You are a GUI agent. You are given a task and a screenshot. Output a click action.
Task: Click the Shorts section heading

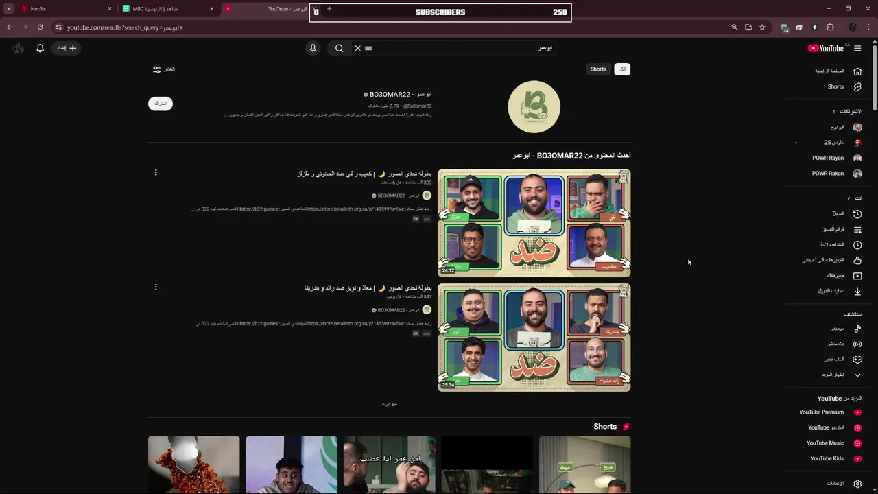[x=605, y=427]
